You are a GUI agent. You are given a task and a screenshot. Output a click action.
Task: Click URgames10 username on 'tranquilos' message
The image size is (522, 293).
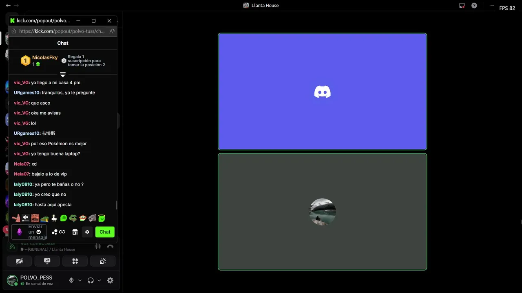point(27,93)
